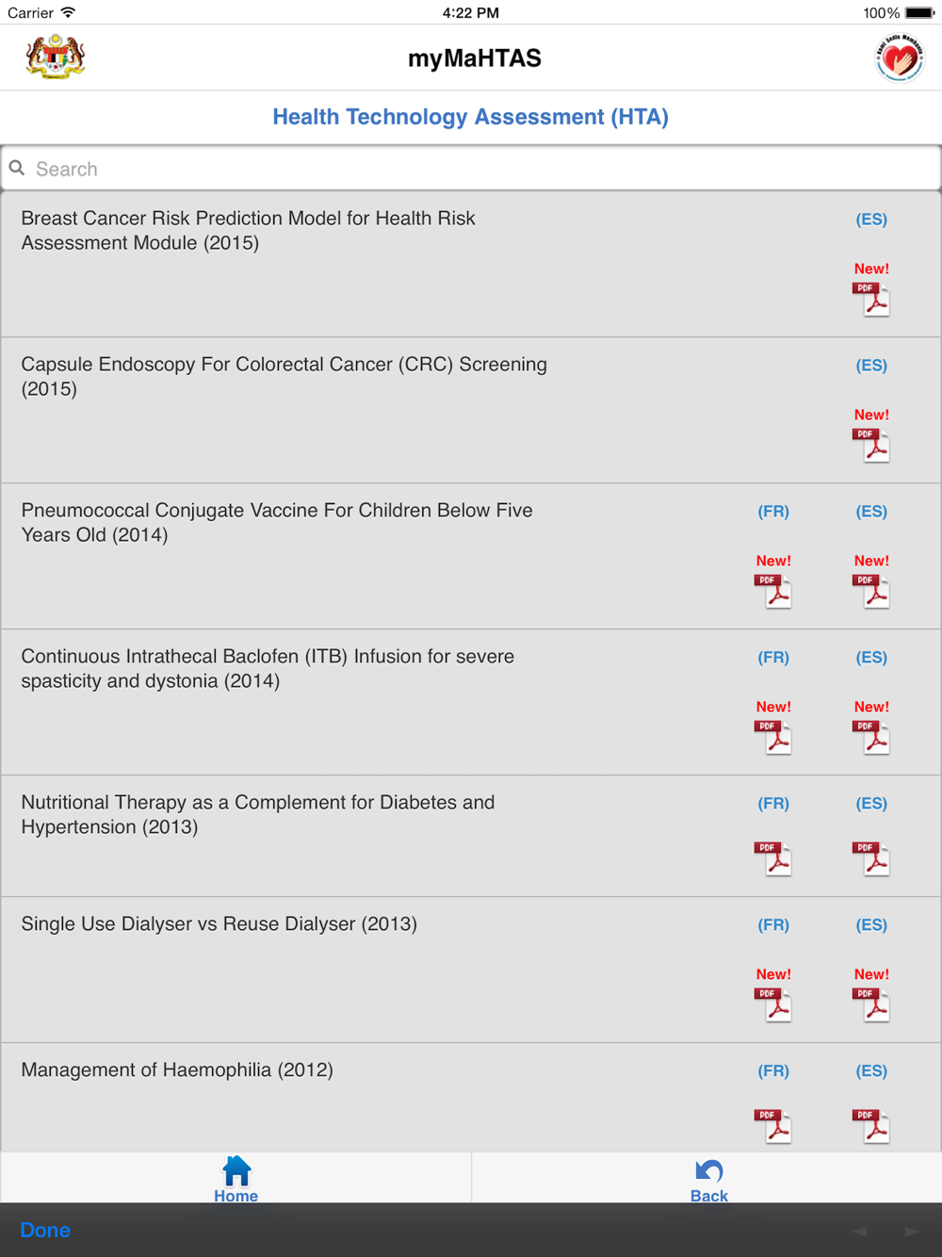Open Pneumococcal Vaccine FR PDF icon

pyautogui.click(x=773, y=592)
